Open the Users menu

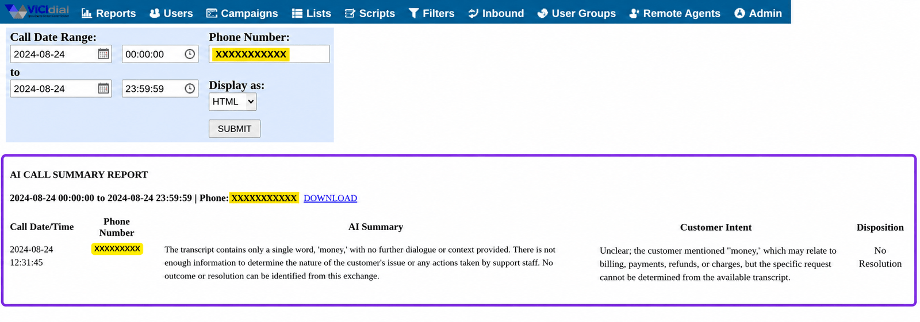(171, 13)
